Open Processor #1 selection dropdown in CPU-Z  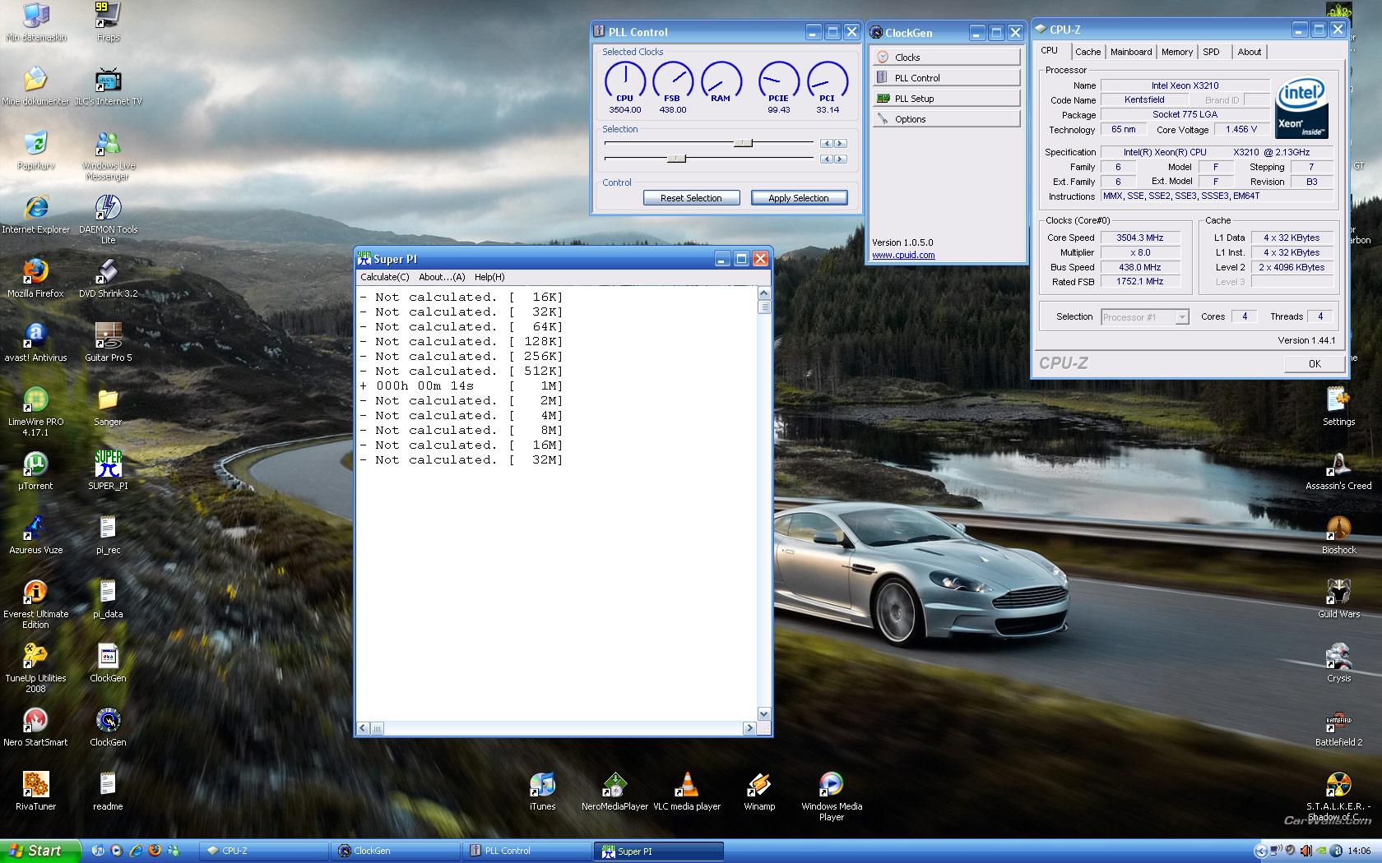[x=1145, y=317]
